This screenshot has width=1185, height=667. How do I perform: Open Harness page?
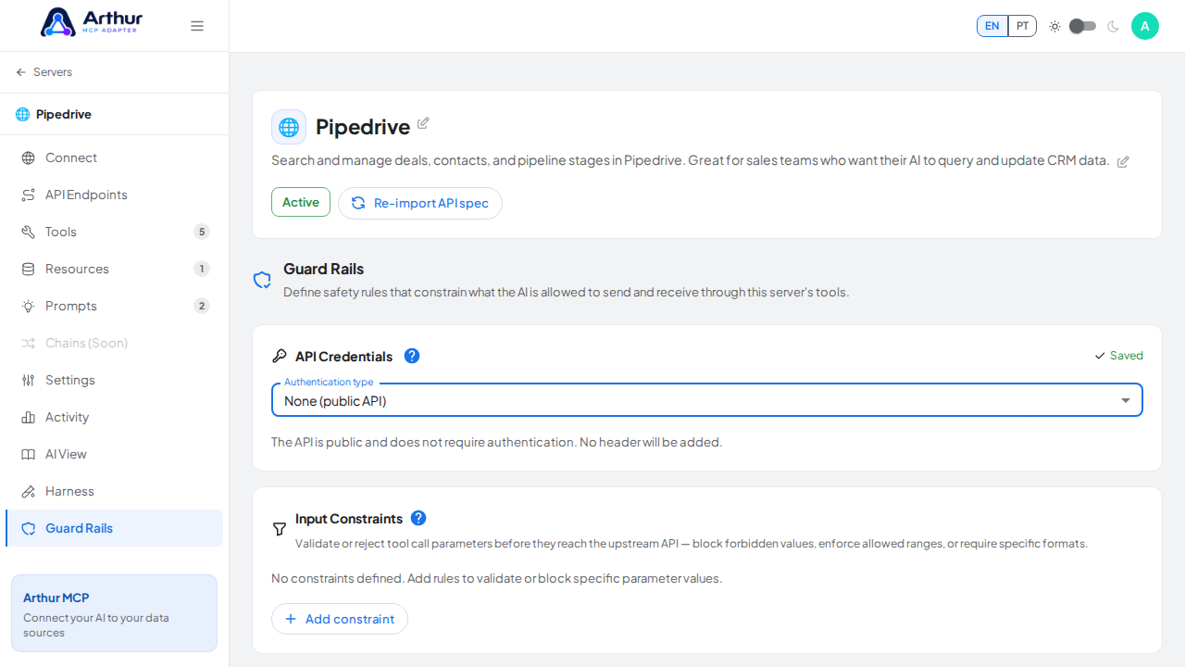pyautogui.click(x=115, y=491)
